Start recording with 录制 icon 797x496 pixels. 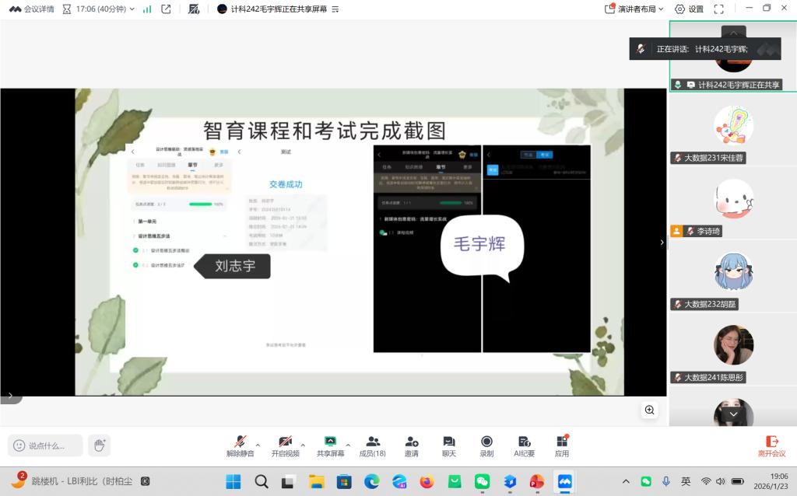pos(486,445)
